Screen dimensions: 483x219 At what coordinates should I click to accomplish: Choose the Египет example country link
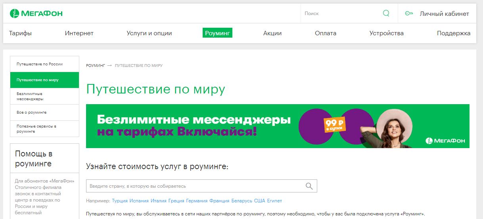[x=274, y=201]
